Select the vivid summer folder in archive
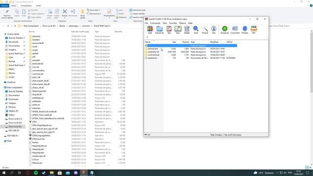Image resolution: width=313 pixels, height=176 pixels. coord(154,55)
